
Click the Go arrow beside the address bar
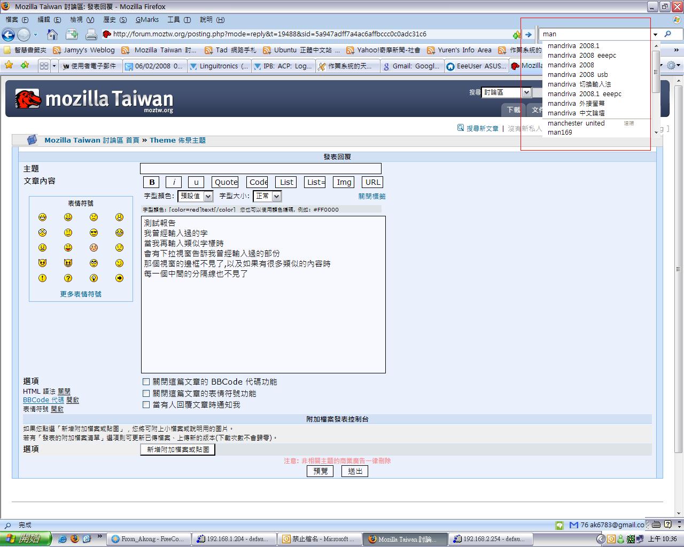tap(528, 34)
